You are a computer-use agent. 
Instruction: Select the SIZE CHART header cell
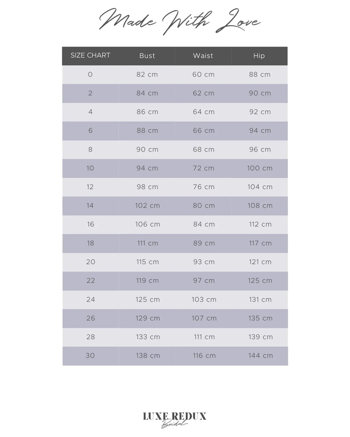pos(90,55)
